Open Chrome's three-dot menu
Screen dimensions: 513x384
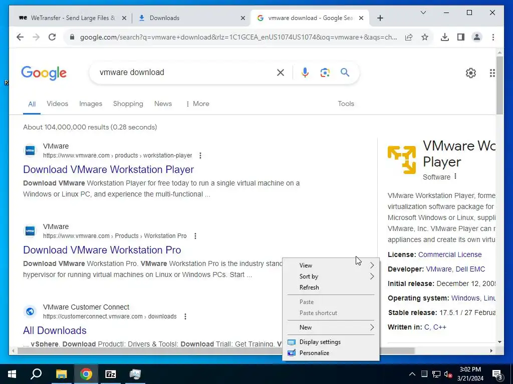point(493,37)
